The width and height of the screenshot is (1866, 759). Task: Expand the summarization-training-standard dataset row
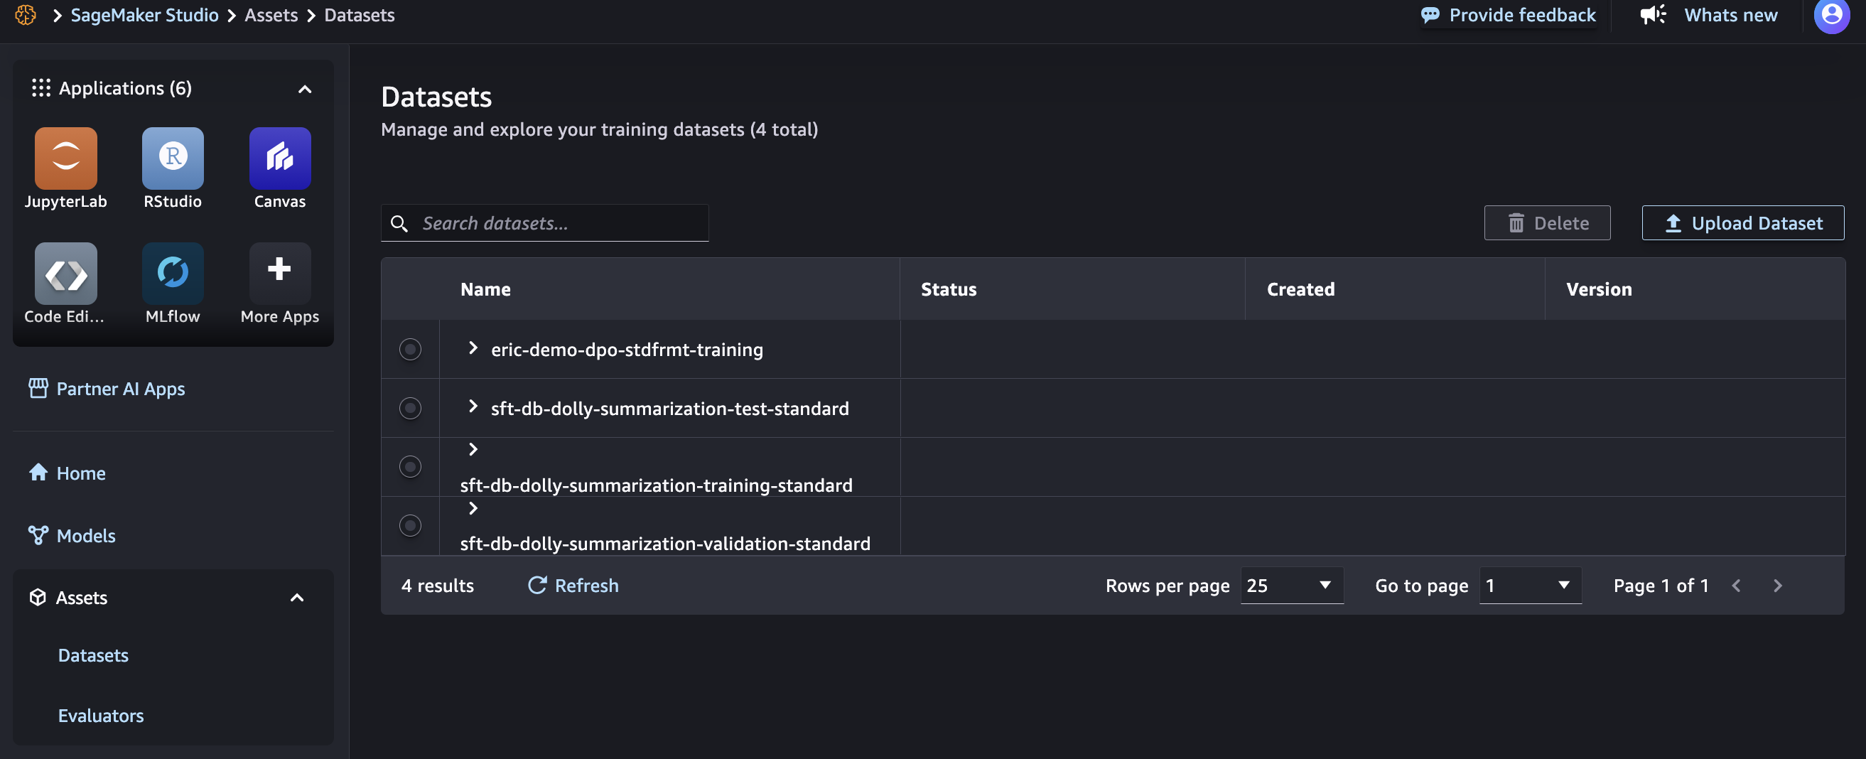tap(473, 450)
